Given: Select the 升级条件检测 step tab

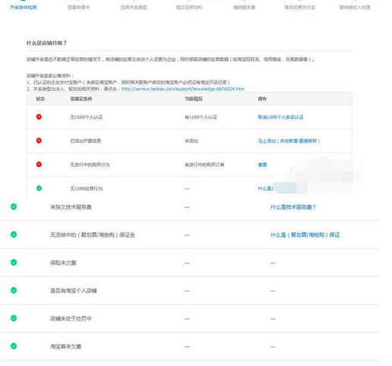Looking at the screenshot, I should click(x=24, y=8).
